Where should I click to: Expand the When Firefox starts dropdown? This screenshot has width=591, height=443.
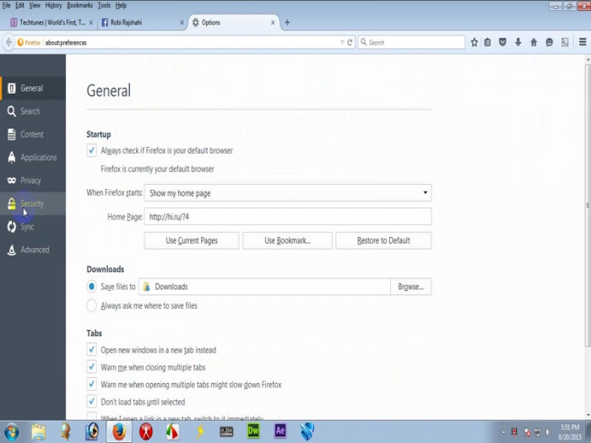(288, 193)
